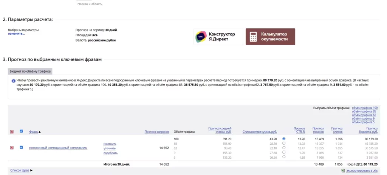Screen dimensions: 387x175
Task: Select traffic volume 5 radio button
Action: (x=284, y=156)
